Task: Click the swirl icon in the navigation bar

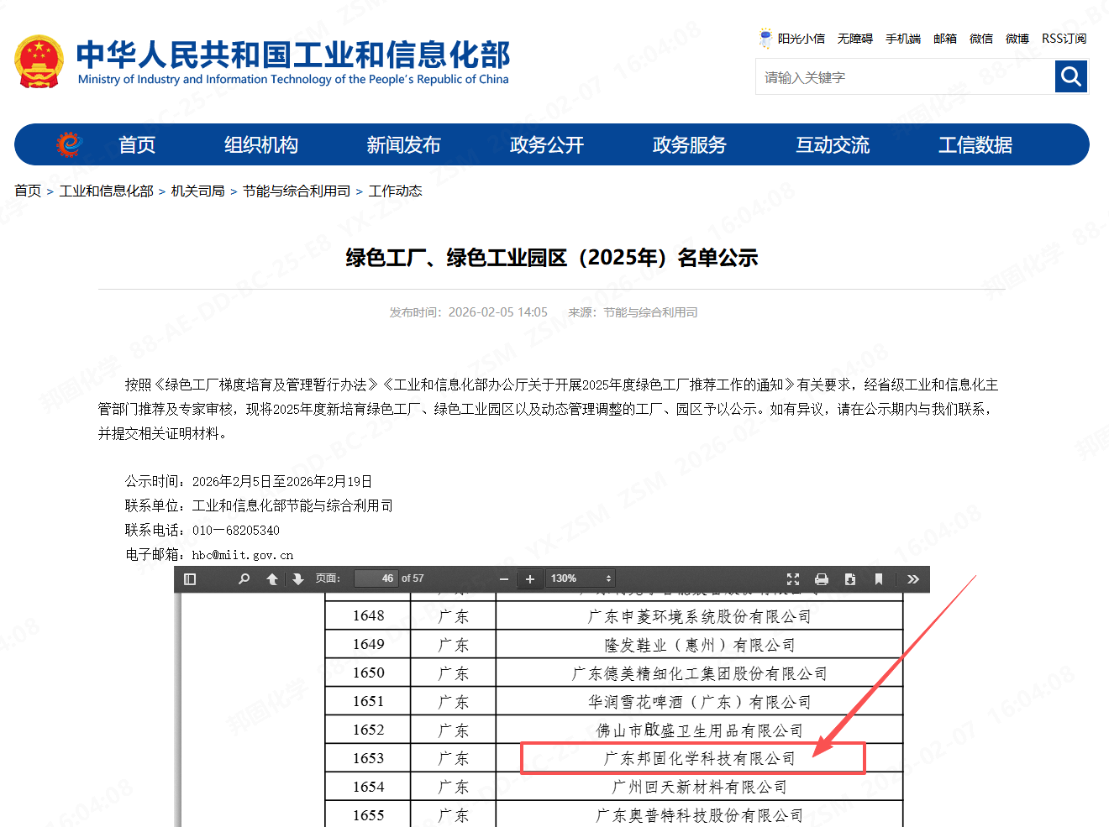Action: pos(69,144)
